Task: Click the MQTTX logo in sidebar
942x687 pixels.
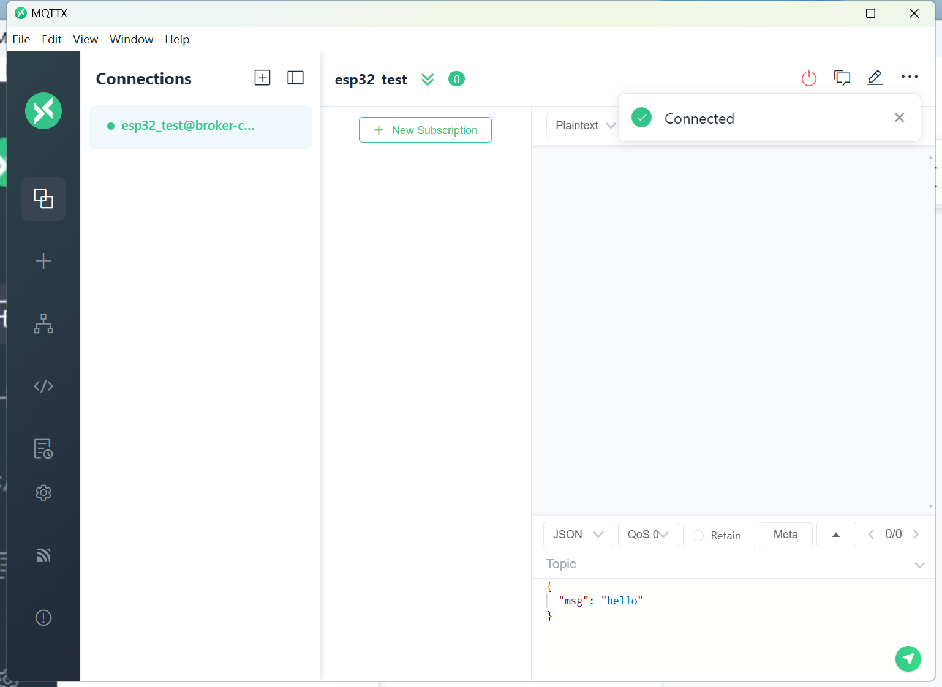Action: (43, 111)
